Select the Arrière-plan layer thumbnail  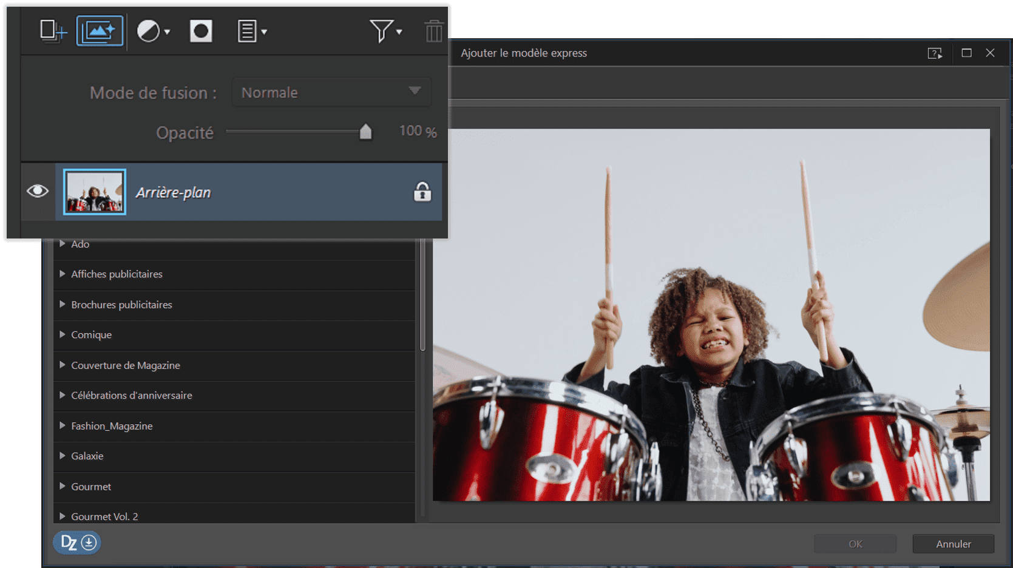tap(95, 192)
